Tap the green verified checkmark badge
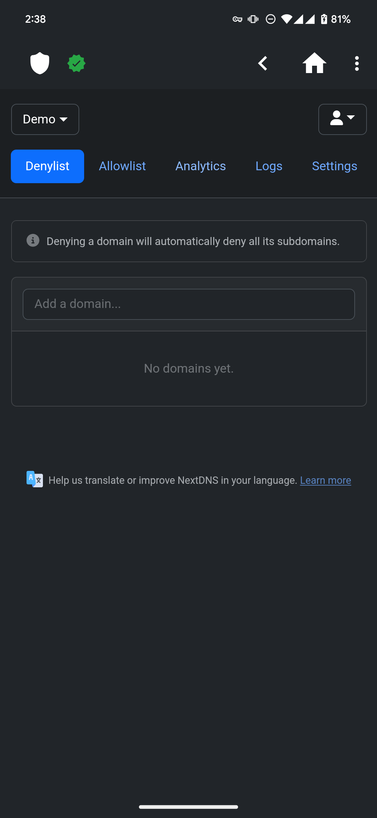This screenshot has width=377, height=818. [76, 63]
